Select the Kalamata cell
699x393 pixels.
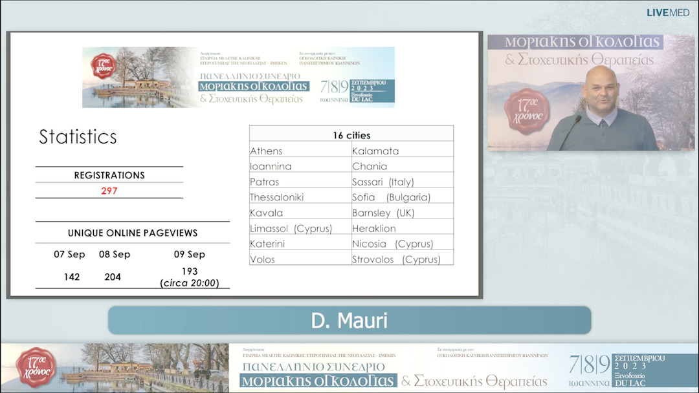pyautogui.click(x=403, y=151)
